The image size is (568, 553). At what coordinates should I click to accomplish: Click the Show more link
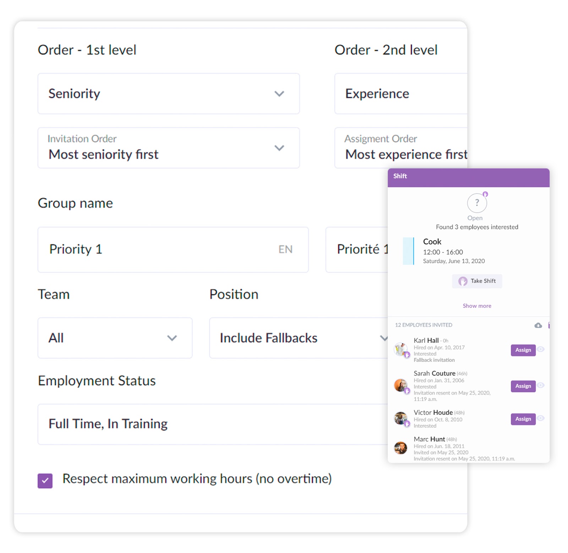coord(476,306)
